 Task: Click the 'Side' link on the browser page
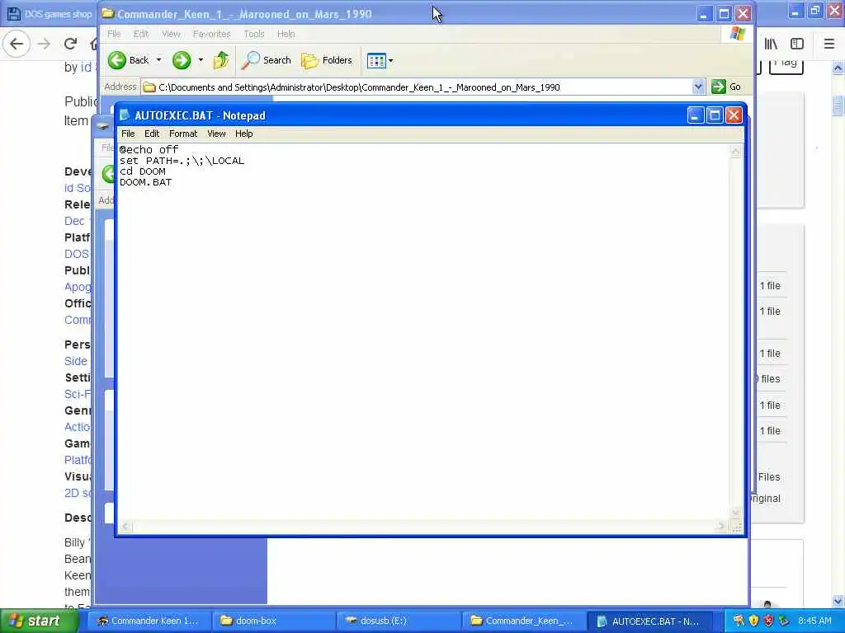click(75, 361)
